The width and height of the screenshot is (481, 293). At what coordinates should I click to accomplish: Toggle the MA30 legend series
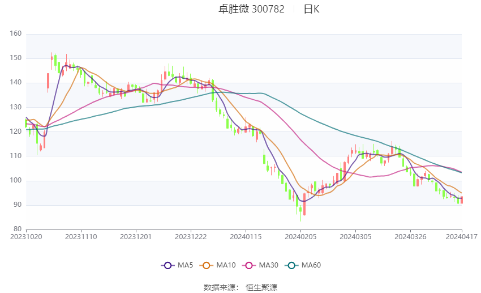(260, 265)
